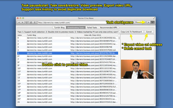173x108 pixels.
Task: Click the Video URL column header
Action: 93,35
